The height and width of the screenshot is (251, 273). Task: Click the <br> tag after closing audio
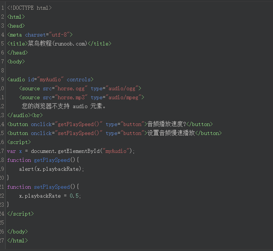[37, 115]
